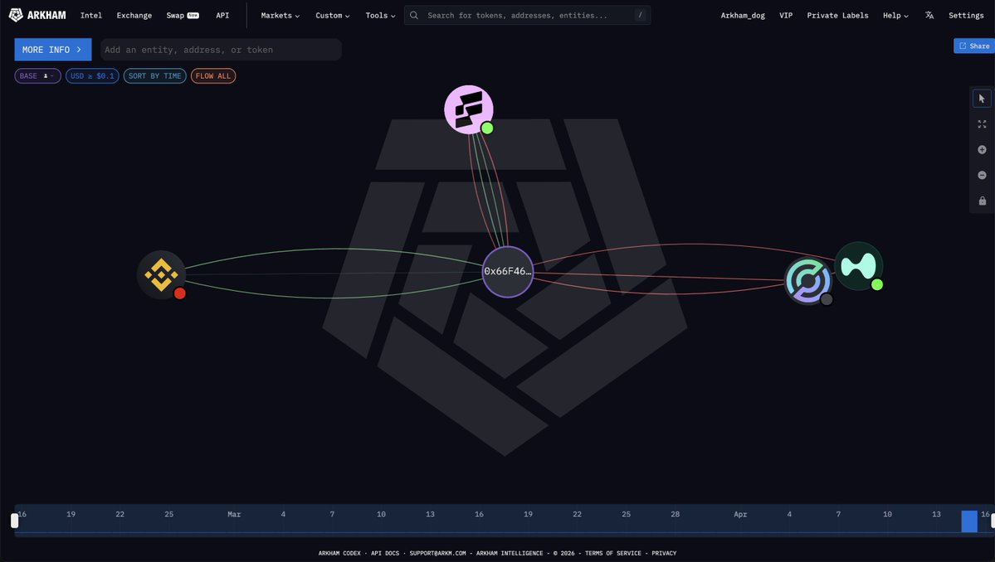The image size is (995, 562).
Task: Select the pointer cursor tool
Action: [982, 99]
